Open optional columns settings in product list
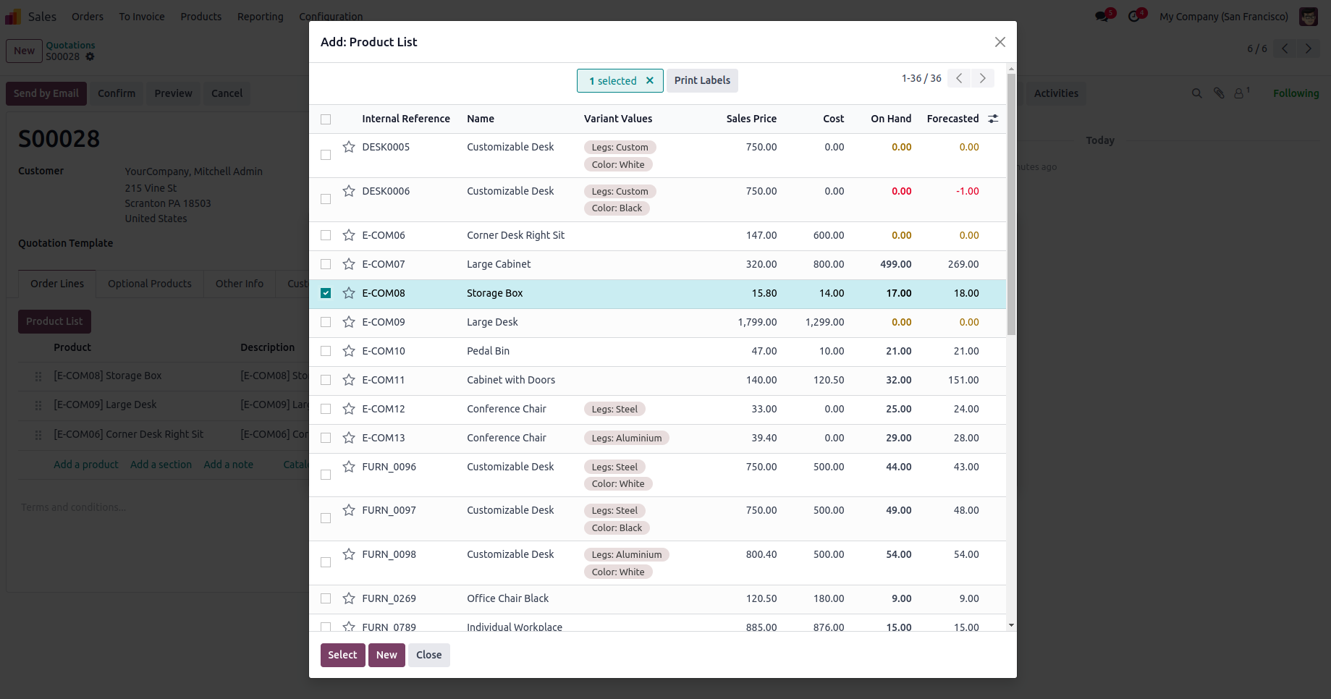 993,119
